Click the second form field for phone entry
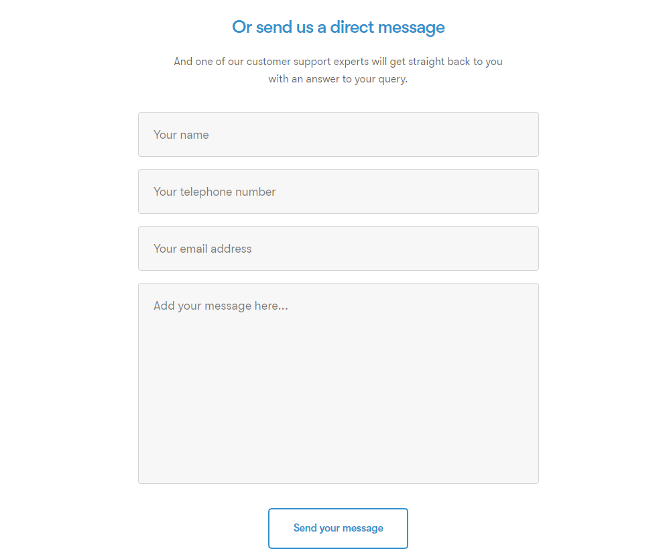Viewport: 665px width, 555px height. click(x=338, y=191)
